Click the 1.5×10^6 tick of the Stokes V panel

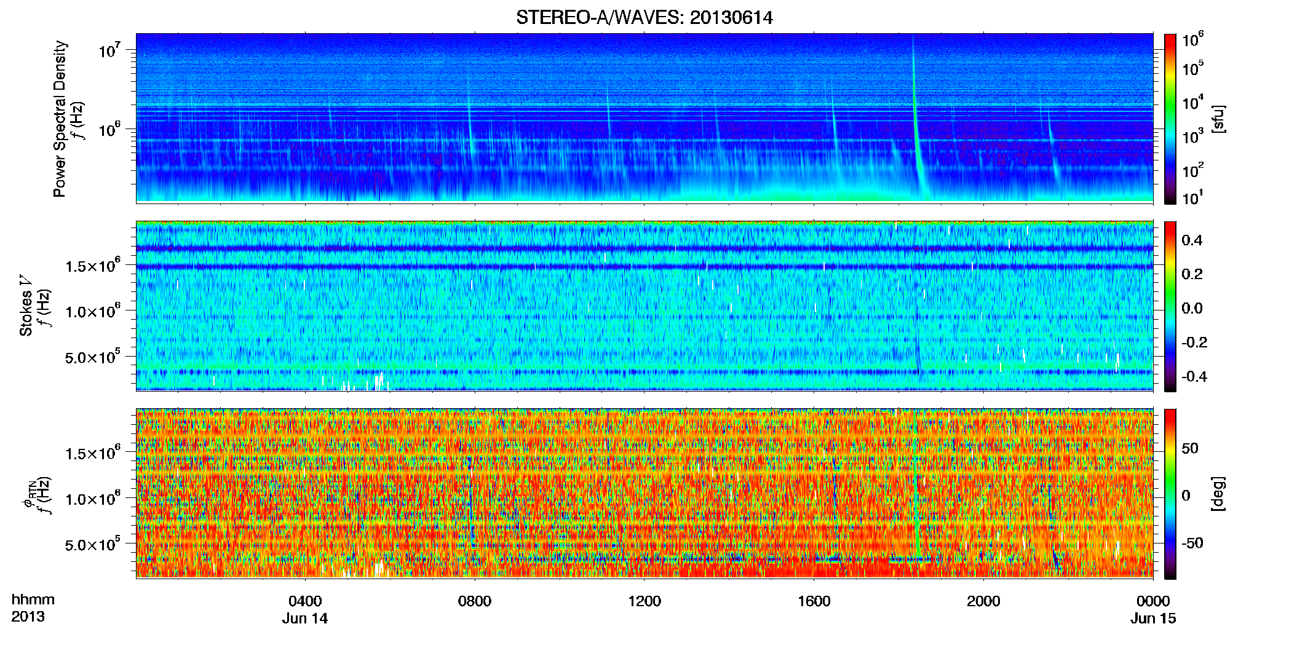pos(93,265)
